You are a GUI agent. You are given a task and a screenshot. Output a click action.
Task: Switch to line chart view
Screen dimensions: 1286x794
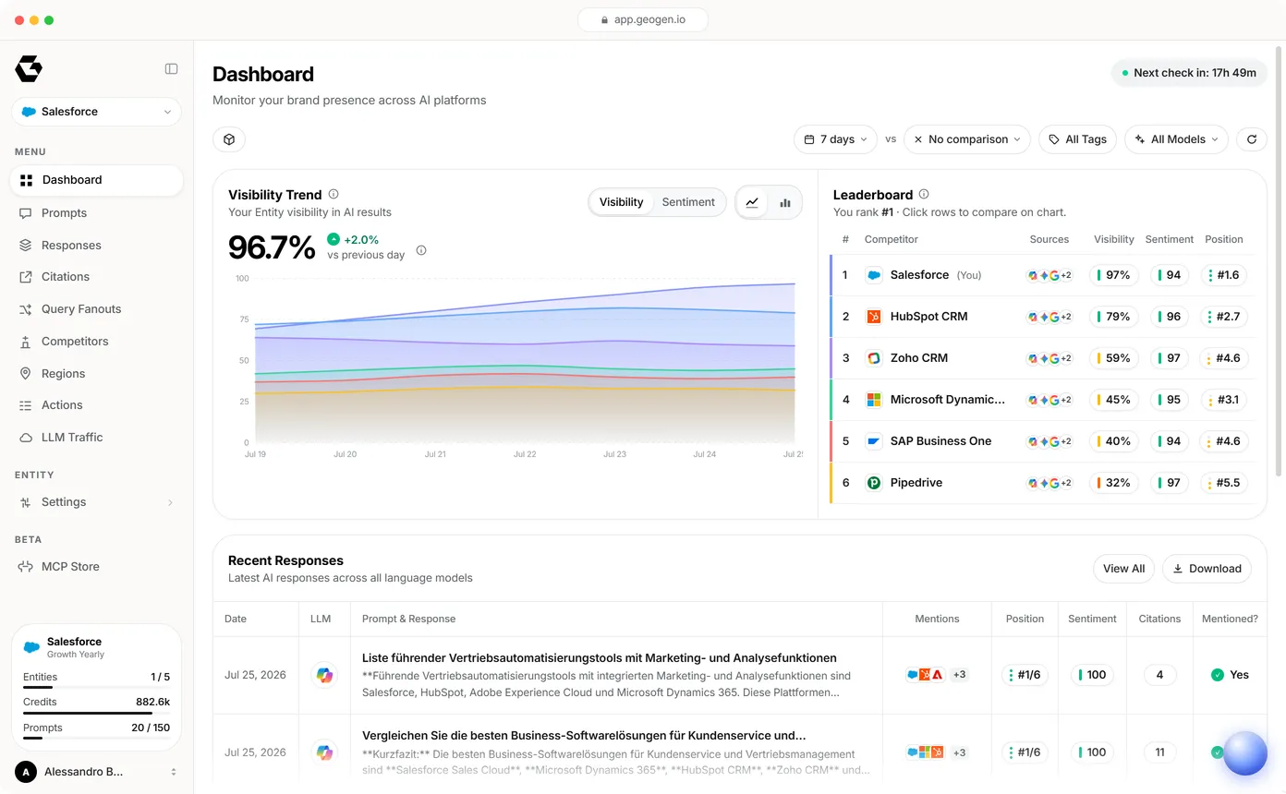point(753,202)
